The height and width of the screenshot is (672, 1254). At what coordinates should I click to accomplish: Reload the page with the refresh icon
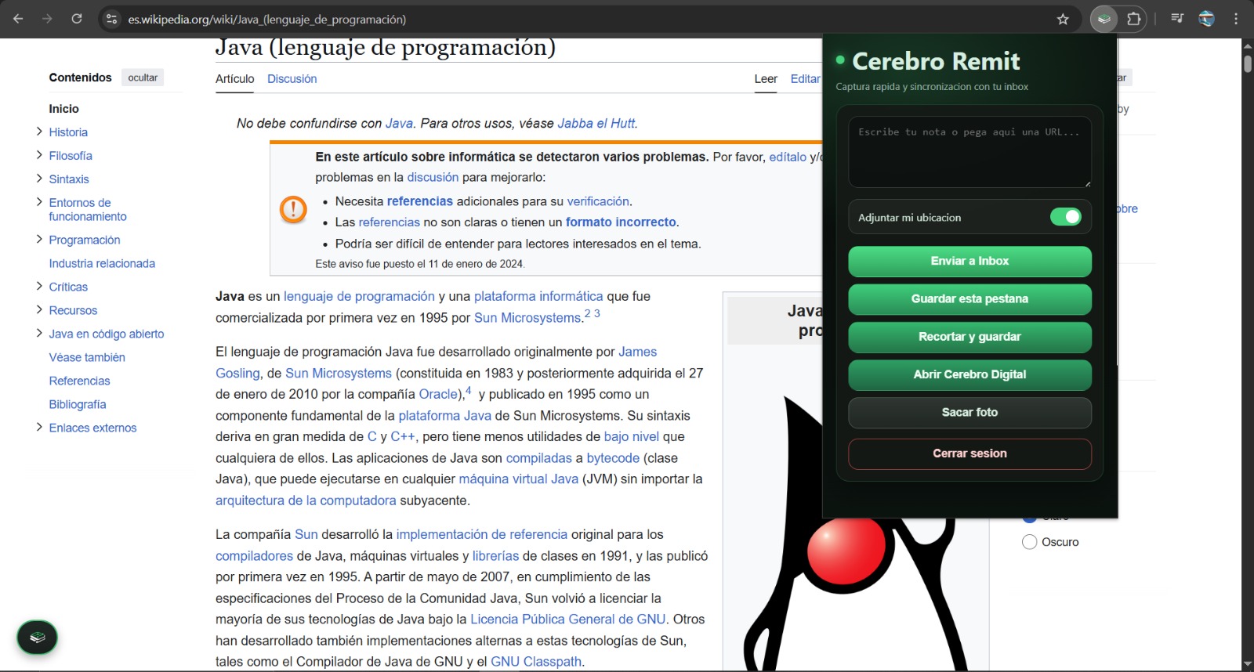(77, 19)
